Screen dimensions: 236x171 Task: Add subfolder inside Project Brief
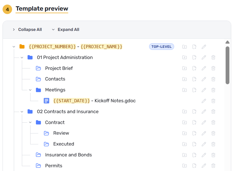click(184, 68)
